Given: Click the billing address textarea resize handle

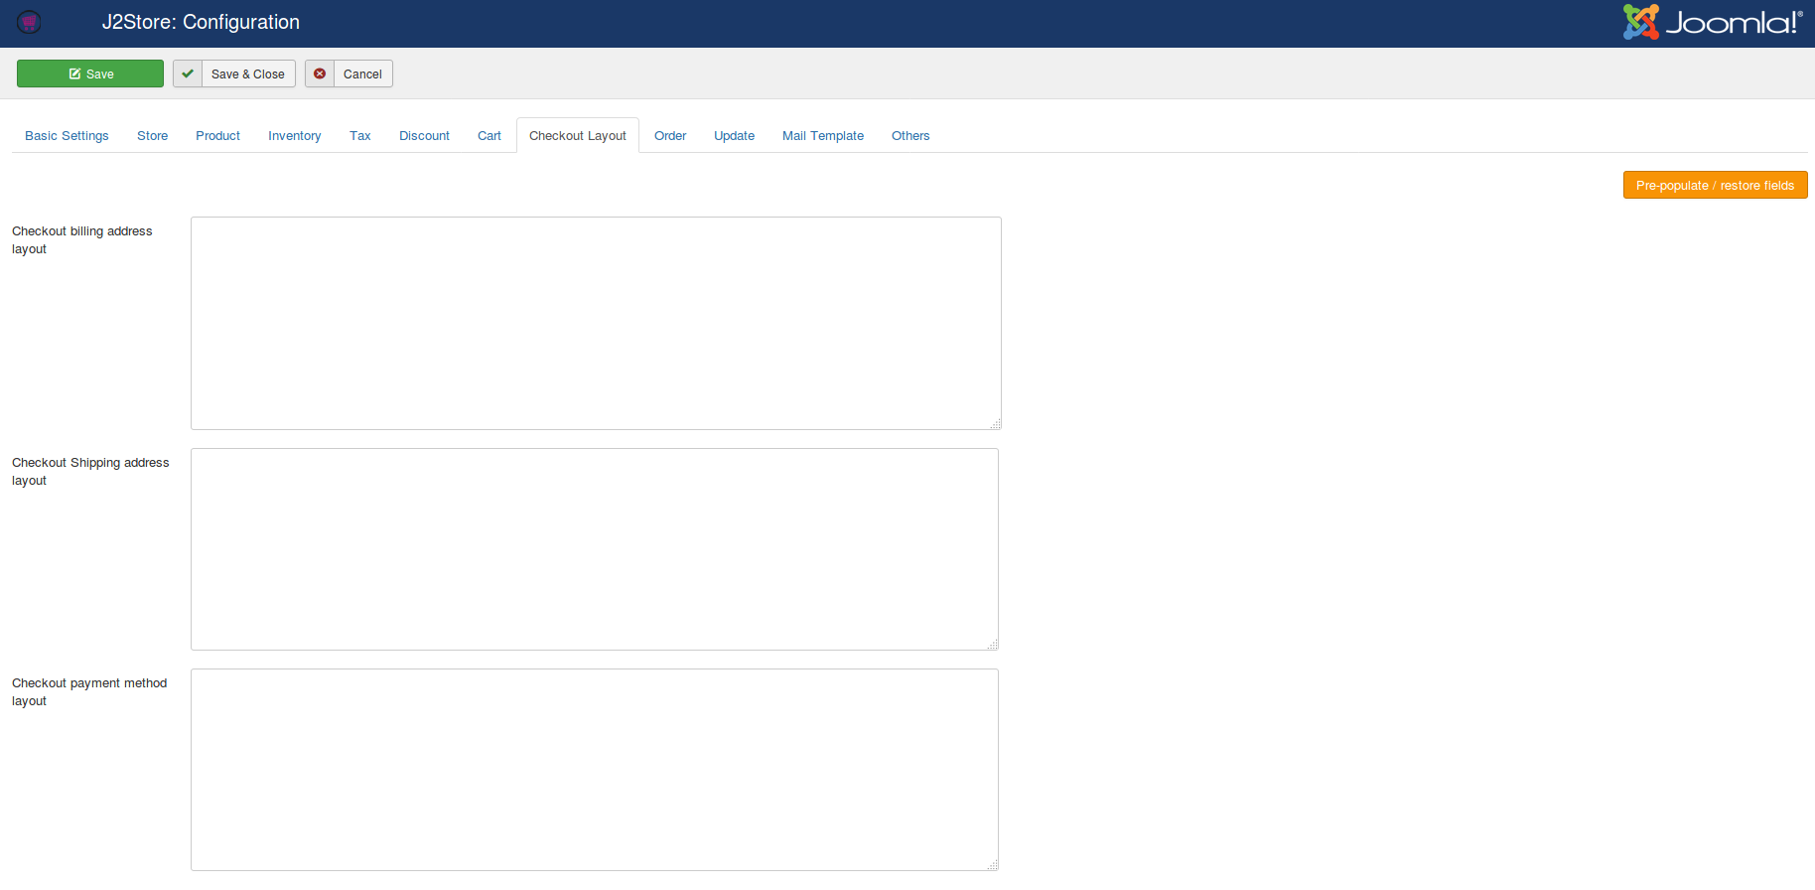Looking at the screenshot, I should click(995, 424).
